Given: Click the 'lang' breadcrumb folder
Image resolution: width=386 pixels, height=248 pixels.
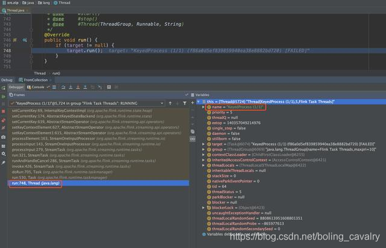Looking at the screenshot, I should click(x=44, y=2).
